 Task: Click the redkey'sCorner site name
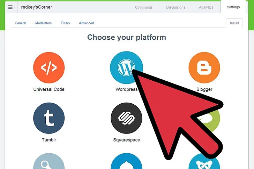pos(37,7)
